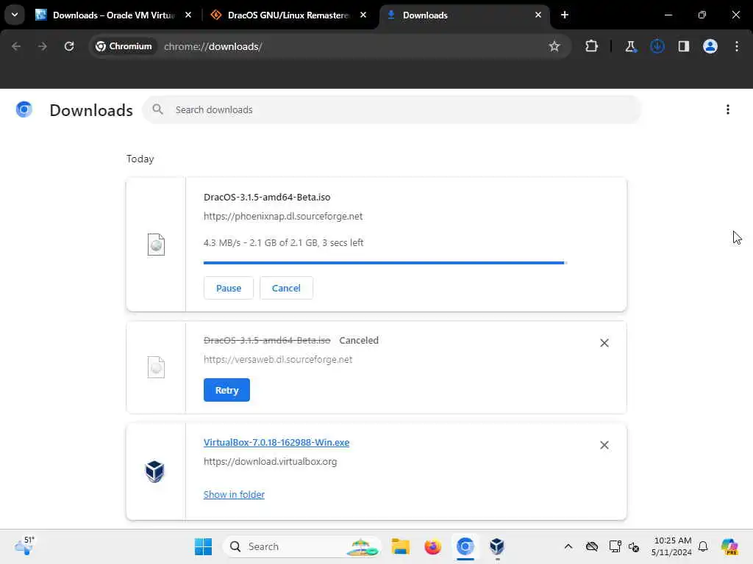Screen dimensions: 753x564
Task: Click the DracOS download progress bar
Action: coord(385,263)
